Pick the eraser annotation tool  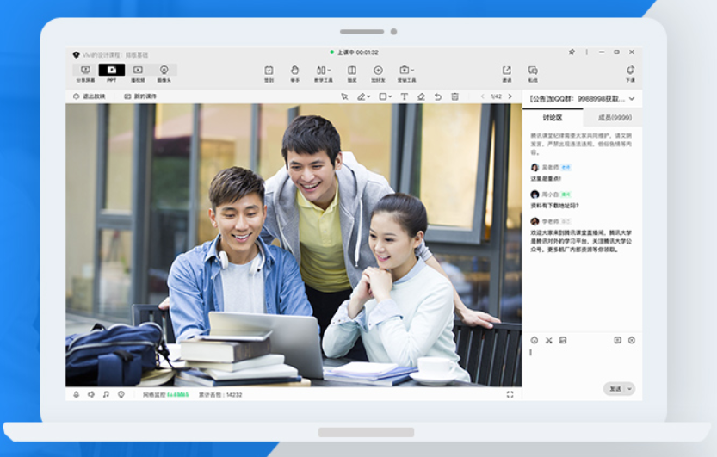(x=421, y=96)
